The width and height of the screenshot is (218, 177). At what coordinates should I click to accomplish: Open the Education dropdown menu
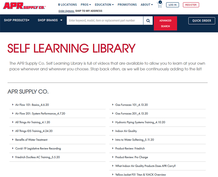[x=104, y=5]
